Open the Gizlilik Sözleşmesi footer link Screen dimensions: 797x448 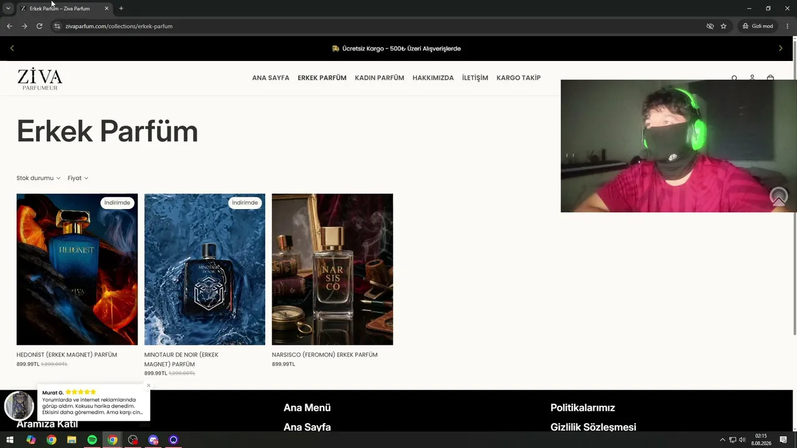pos(593,427)
